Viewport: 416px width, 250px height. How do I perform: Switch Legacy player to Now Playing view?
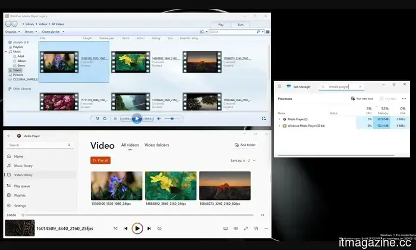click(x=264, y=118)
